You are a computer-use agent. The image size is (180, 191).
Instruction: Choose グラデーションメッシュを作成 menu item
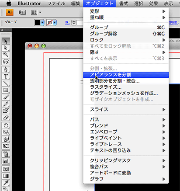click(x=126, y=93)
